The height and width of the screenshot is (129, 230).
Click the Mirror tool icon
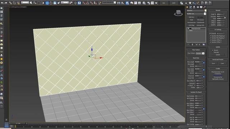click(x=119, y=3)
